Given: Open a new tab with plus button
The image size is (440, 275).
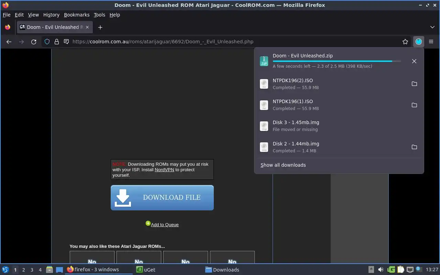Looking at the screenshot, I should click(100, 27).
